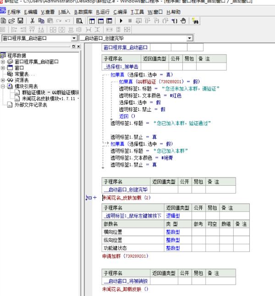
Task: Open the V.查看 menu
Action: pyautogui.click(x=48, y=12)
